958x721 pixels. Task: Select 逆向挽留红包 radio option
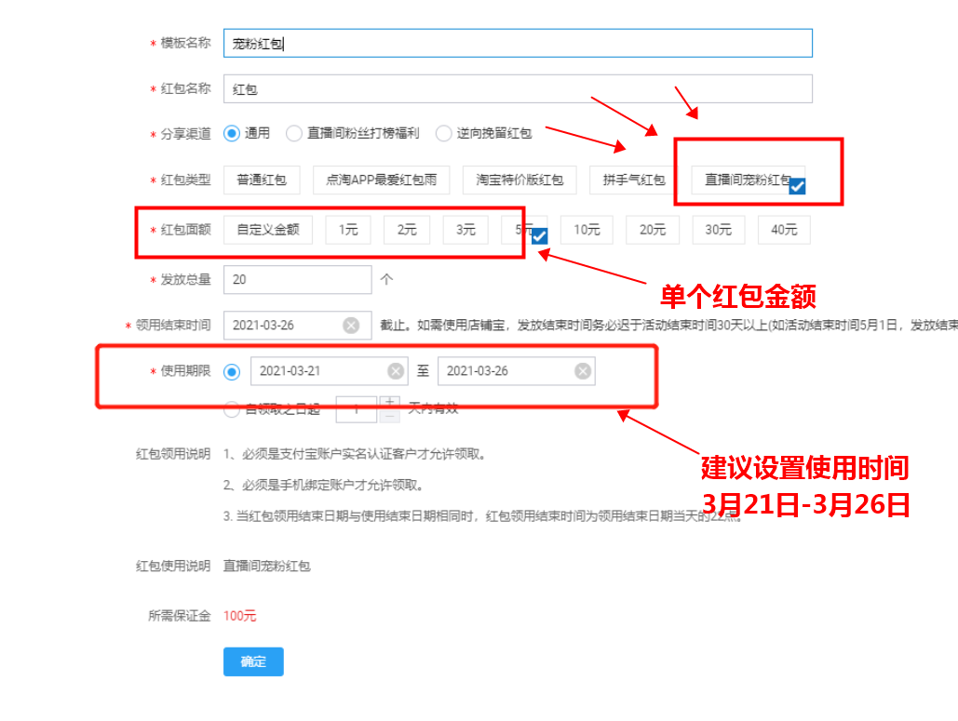(443, 133)
